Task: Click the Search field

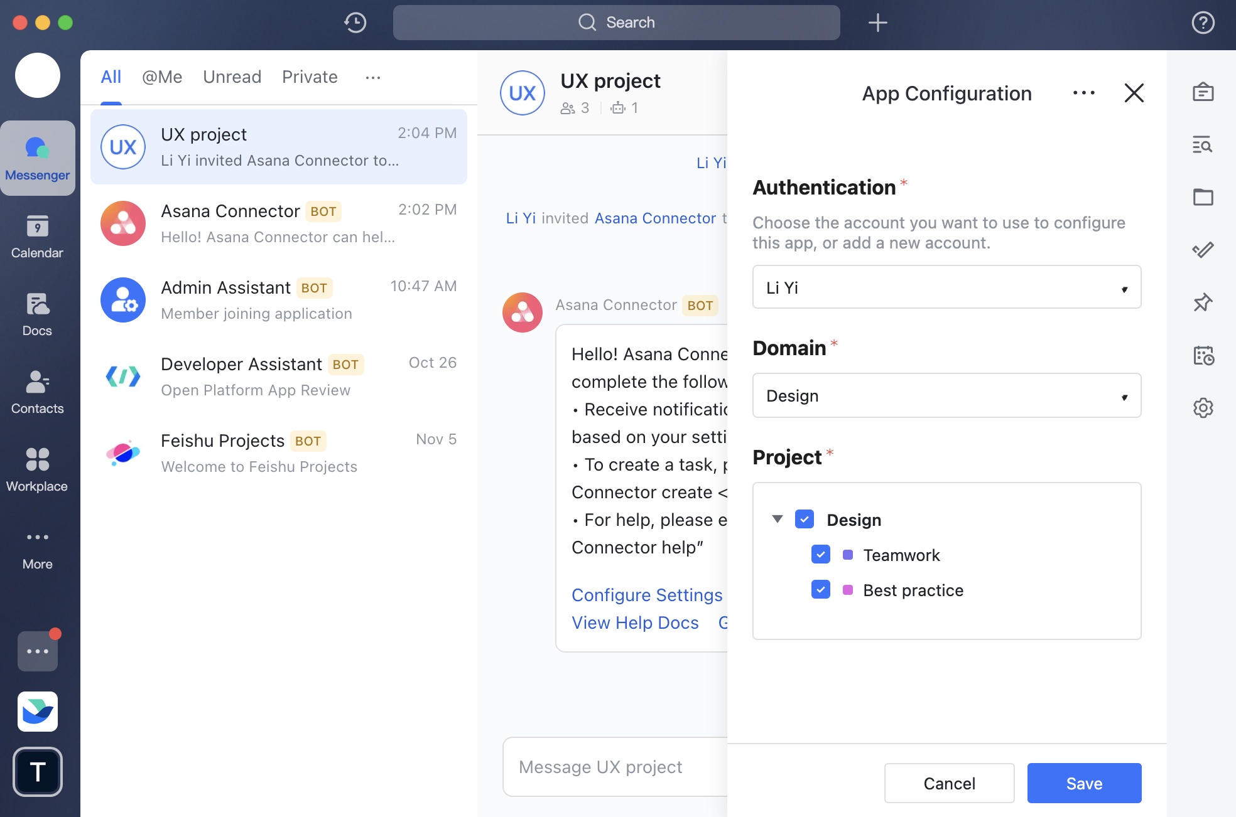Action: click(x=616, y=23)
